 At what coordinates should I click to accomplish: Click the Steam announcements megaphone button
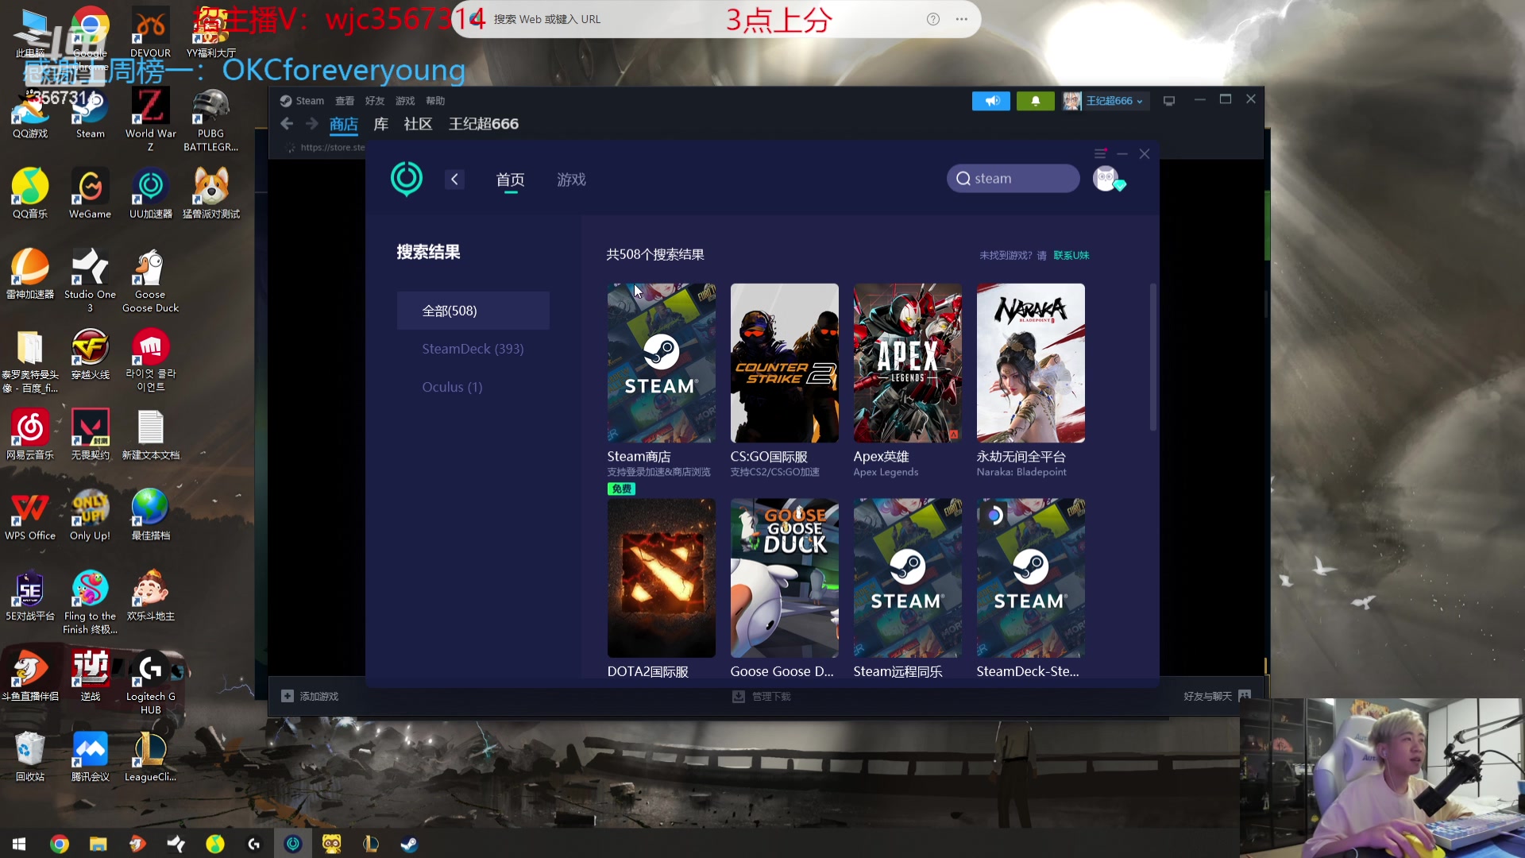(991, 101)
